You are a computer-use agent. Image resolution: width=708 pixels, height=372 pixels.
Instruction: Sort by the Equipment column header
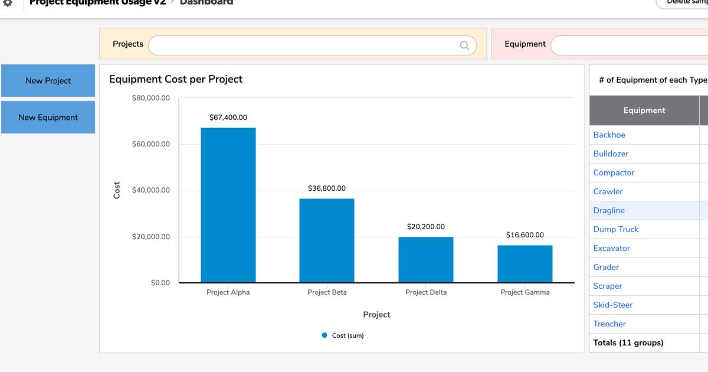(644, 110)
